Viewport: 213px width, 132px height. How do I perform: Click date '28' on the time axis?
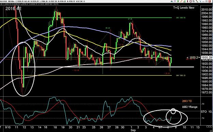[x=117, y=127]
